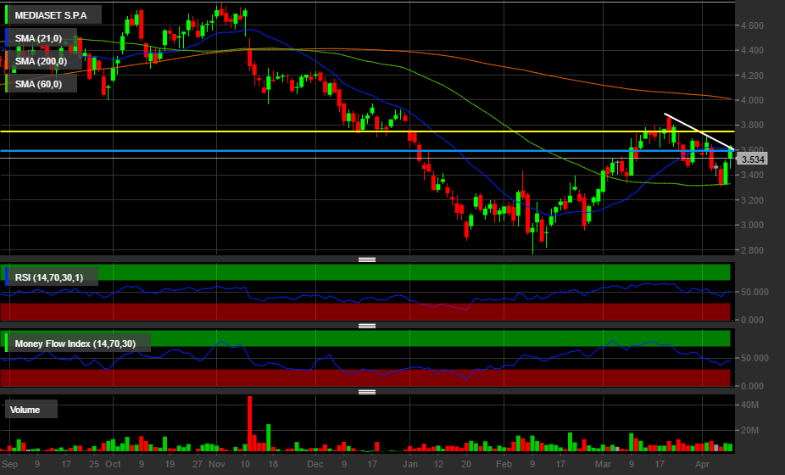This screenshot has width=785, height=475.
Task: Click the Nov date label on the time axis
Action: click(217, 464)
